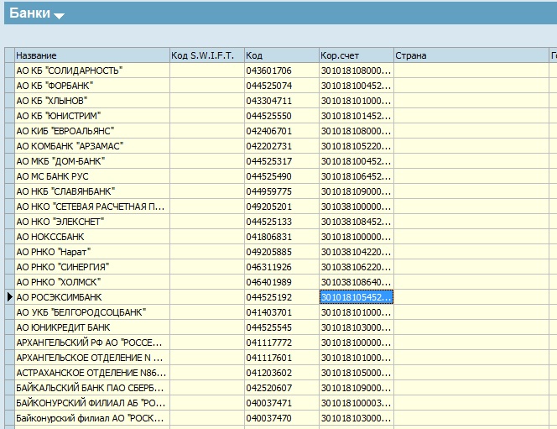Select АО КОМБАНК "АРЗАМАС" name cell
Image resolution: width=557 pixels, height=429 pixels.
pyautogui.click(x=92, y=146)
